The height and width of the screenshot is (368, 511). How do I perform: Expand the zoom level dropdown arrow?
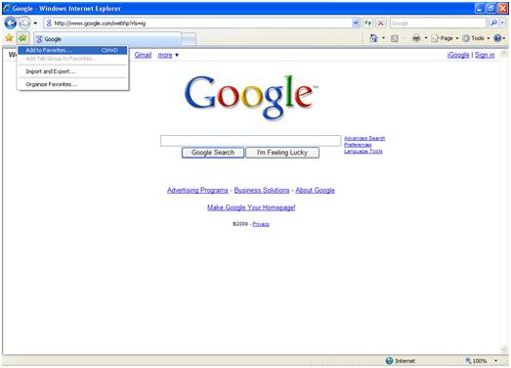coord(495,361)
